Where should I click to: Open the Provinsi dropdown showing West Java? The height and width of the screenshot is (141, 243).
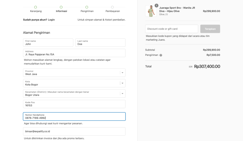(74, 73)
